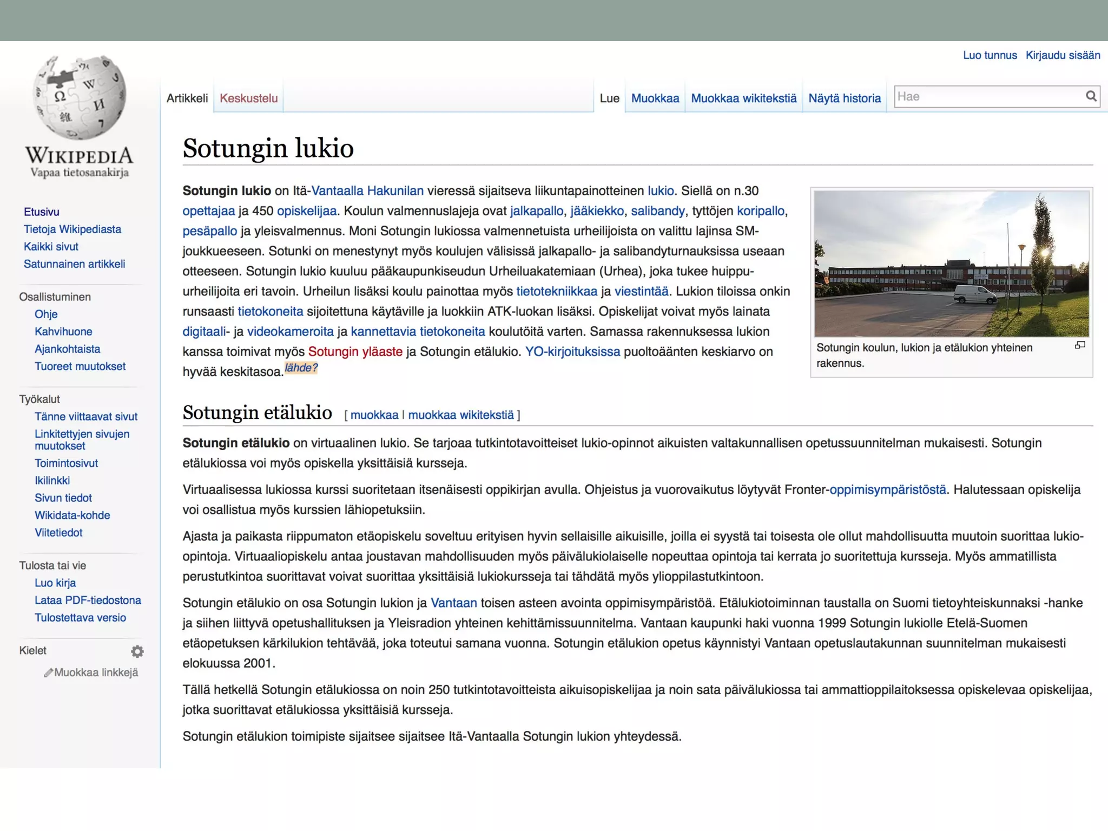Click the Luo tunnus link

tap(990, 55)
